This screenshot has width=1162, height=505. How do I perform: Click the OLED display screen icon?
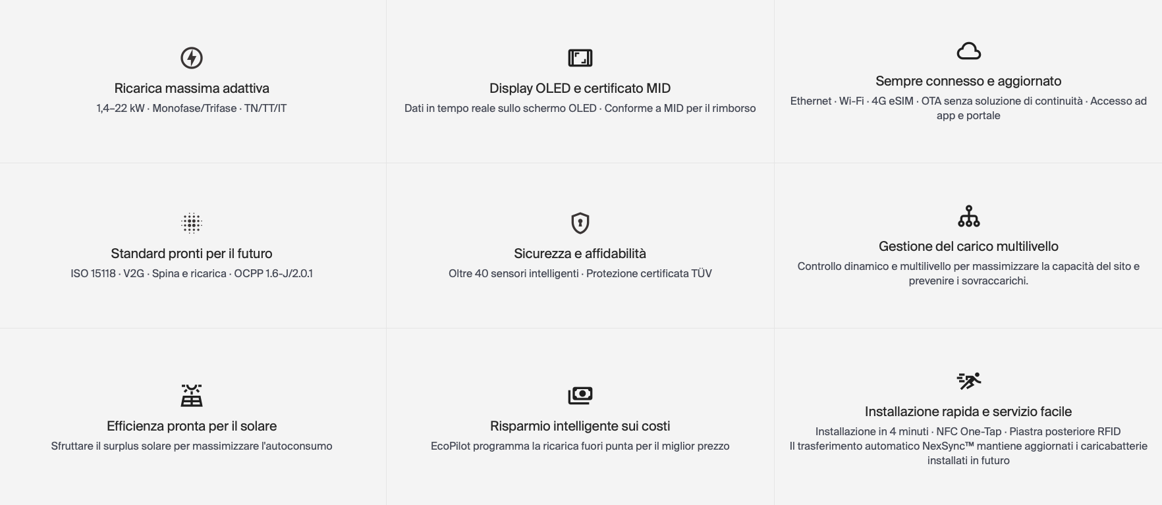point(580,58)
